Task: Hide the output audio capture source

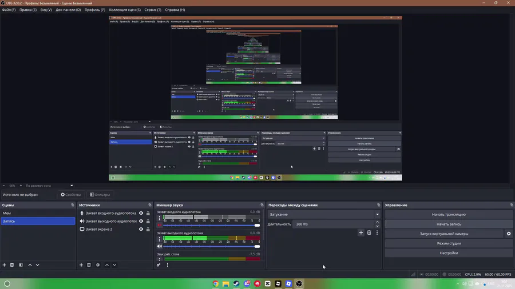Action: point(141,221)
